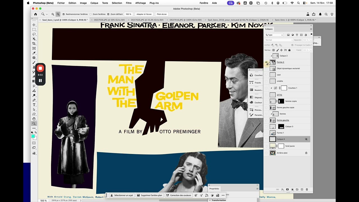Click the Adapter à l'écran button
This screenshot has height=202, width=359.
click(144, 14)
